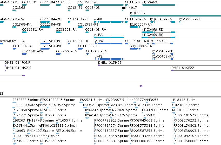
Task: Click the l(1)G0469 gene label
Action: [149, 2]
